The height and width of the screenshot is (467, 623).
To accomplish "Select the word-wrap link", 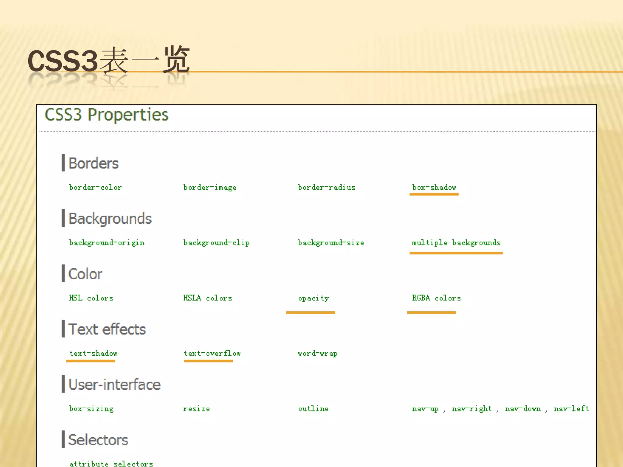I will pos(318,354).
